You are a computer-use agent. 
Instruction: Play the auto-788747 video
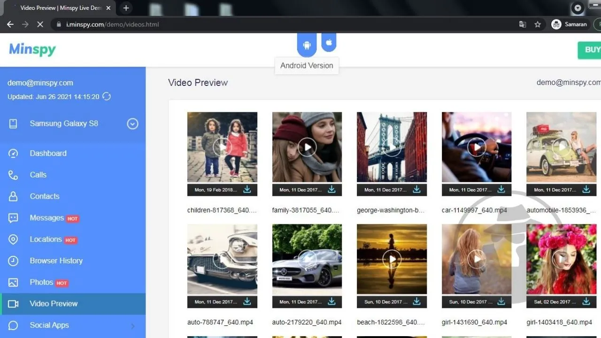tap(222, 259)
